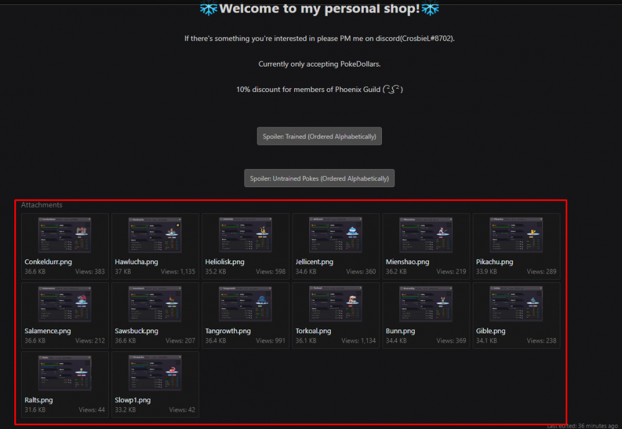This screenshot has width=622, height=429.
Task: Open the Gible.png attachment image
Action: [x=516, y=304]
